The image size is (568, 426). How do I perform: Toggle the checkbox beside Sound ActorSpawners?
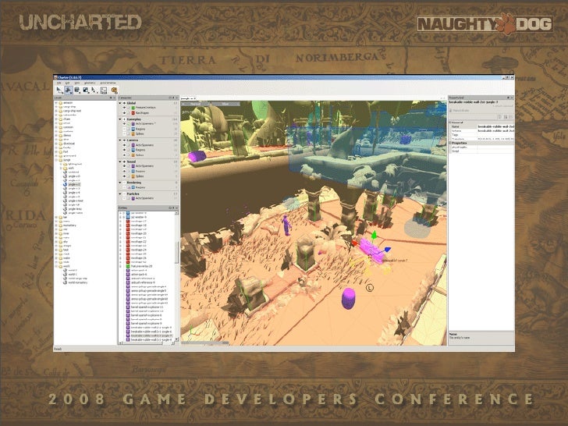(x=129, y=166)
